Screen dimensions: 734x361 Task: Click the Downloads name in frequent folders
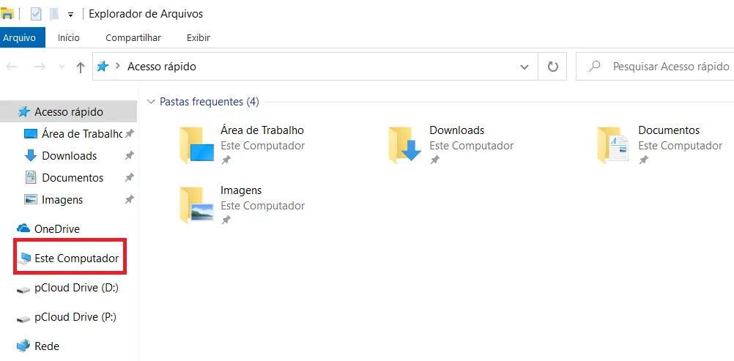click(x=457, y=130)
